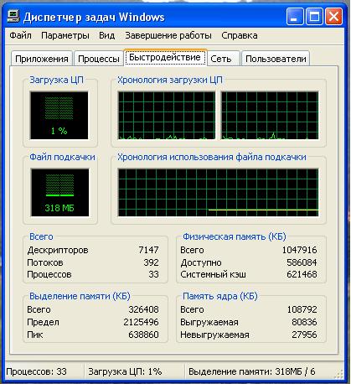Image resolution: width=351 pixels, height=384 pixels.
Task: Click the Физическая память (КБ) group label
Action: pyautogui.click(x=235, y=236)
